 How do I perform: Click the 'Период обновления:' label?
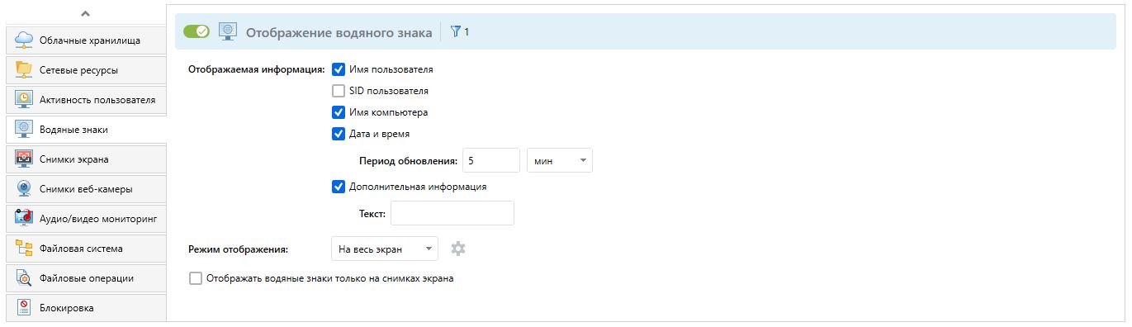pyautogui.click(x=409, y=160)
